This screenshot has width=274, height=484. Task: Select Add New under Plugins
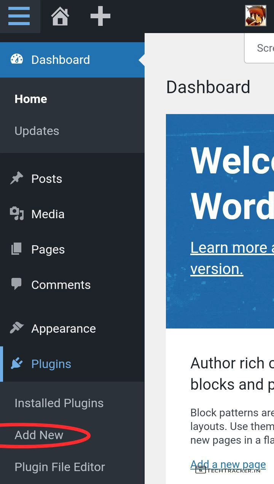coord(39,435)
